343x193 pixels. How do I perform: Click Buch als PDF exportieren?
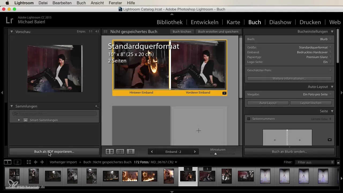(x=54, y=152)
